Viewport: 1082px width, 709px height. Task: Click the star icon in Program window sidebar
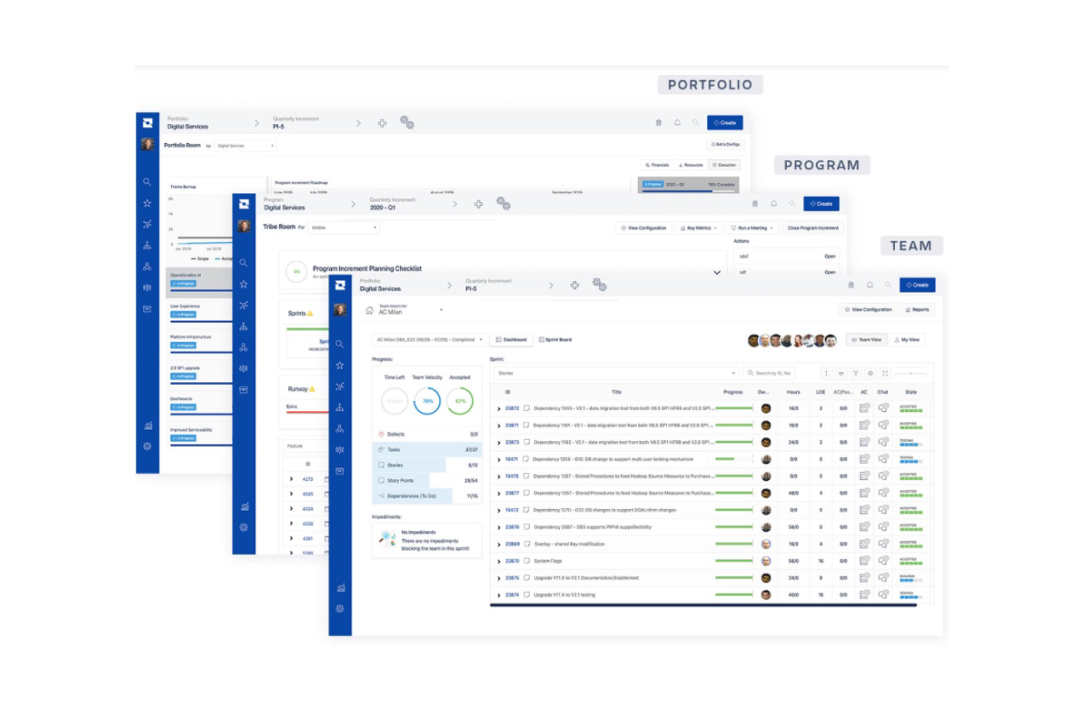coord(243,284)
